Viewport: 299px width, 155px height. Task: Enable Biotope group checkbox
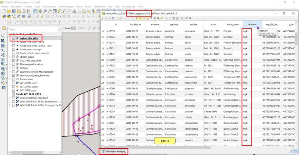[x=13, y=68]
